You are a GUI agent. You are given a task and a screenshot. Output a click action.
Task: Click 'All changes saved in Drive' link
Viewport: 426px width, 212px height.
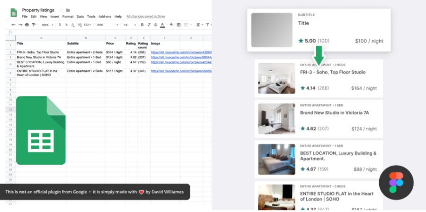coord(146,17)
